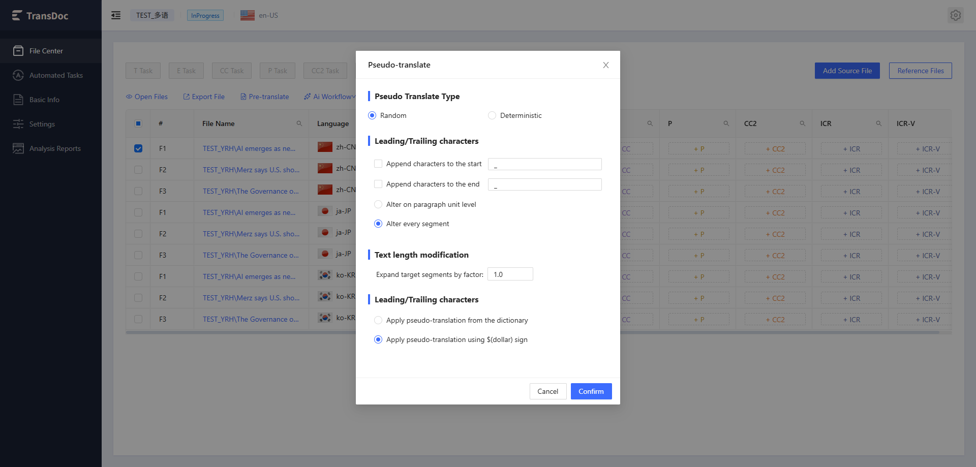The image size is (976, 467).
Task: Toggle the select-all header checkbox
Action: tap(138, 123)
